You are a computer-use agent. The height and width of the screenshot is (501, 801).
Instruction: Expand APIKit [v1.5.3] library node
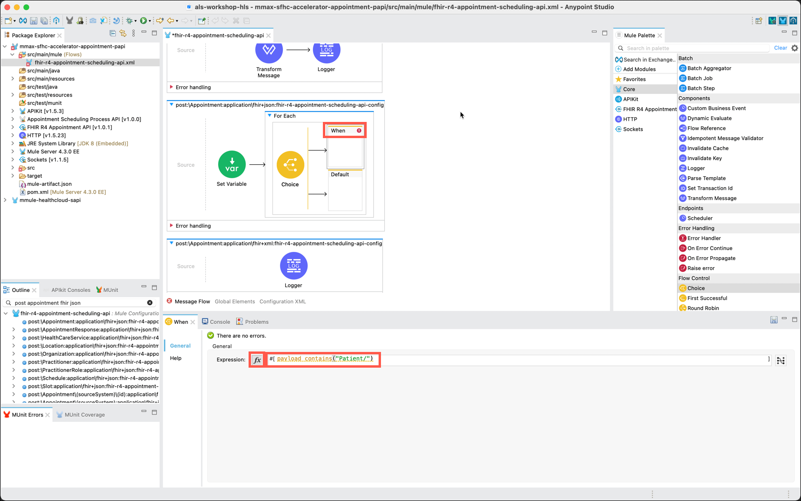pos(13,111)
